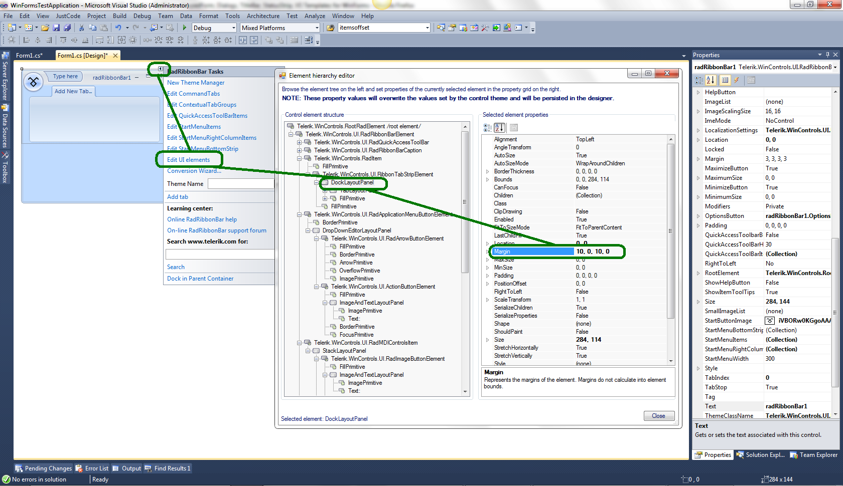Switch dialog property grid to Categorized view
This screenshot has width=843, height=486.
(488, 128)
